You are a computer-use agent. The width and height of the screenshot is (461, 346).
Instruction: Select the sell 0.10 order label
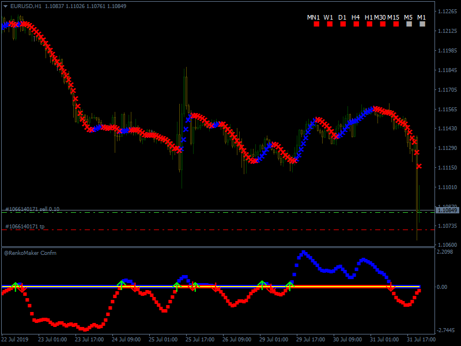[x=32, y=209]
